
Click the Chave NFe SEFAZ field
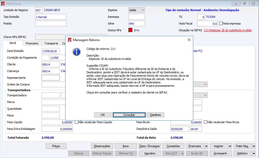tap(71, 37)
